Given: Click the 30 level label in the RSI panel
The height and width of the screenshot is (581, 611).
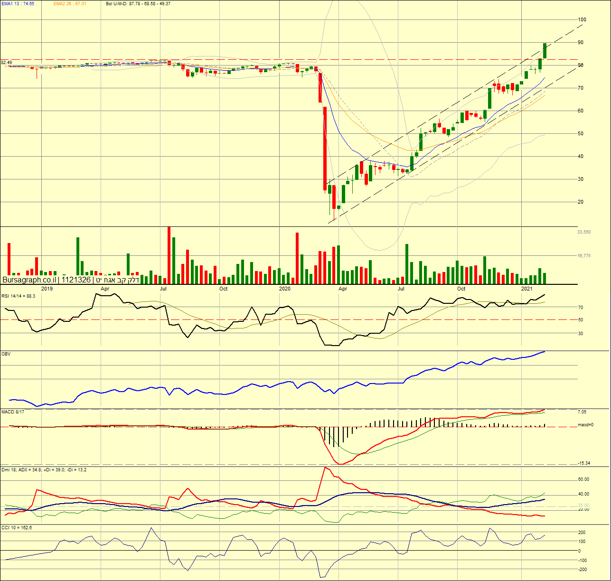Looking at the screenshot, I should (x=581, y=334).
